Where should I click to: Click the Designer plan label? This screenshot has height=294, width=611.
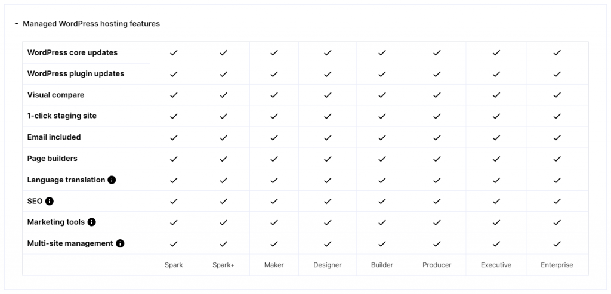[328, 265]
